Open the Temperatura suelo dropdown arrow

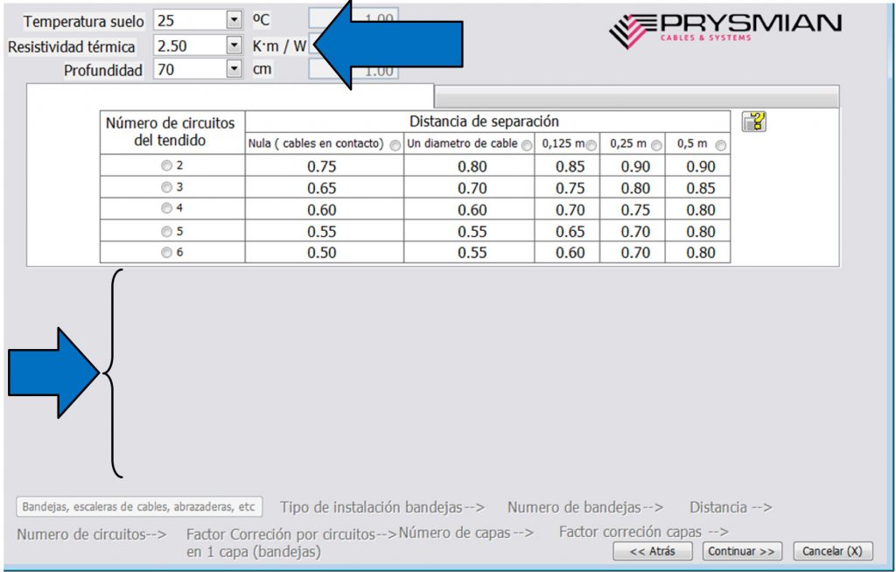(234, 21)
